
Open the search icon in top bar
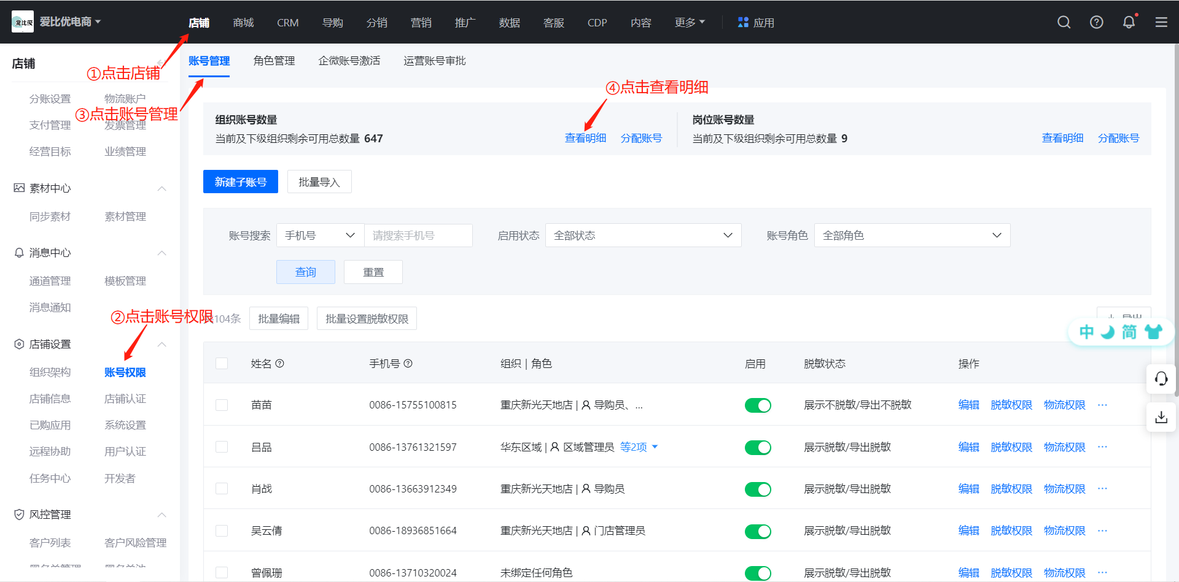1064,23
